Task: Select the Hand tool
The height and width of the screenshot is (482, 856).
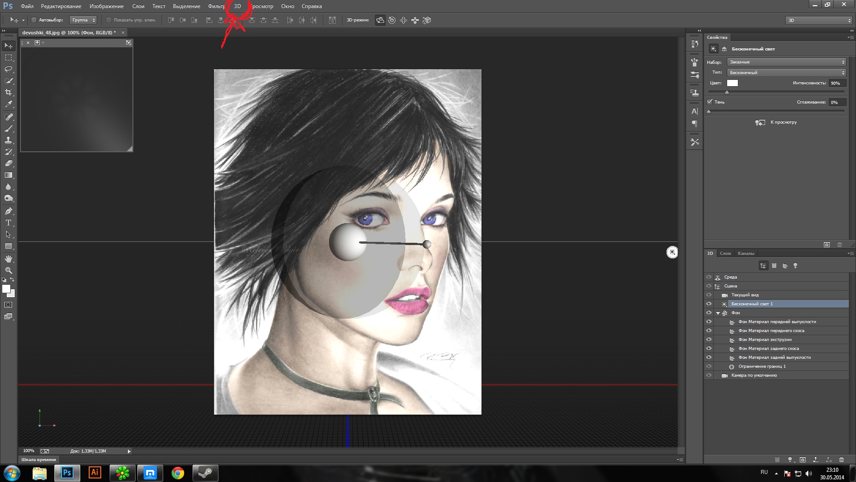Action: [x=8, y=259]
